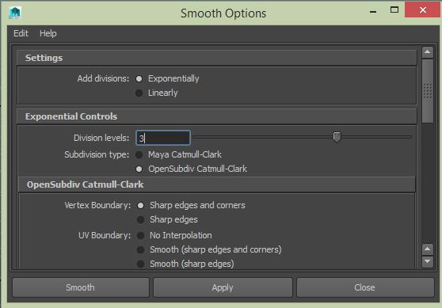Screen dimensions: 442x308
Task: Click the scroll down arrow
Action: pos(427,262)
